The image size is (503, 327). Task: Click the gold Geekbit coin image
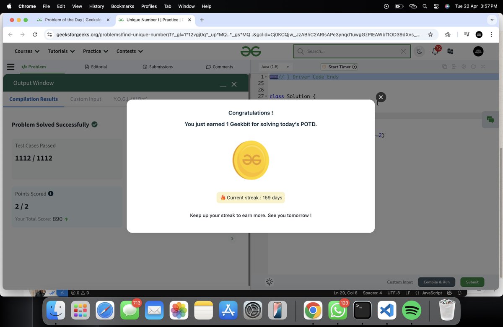(x=251, y=160)
